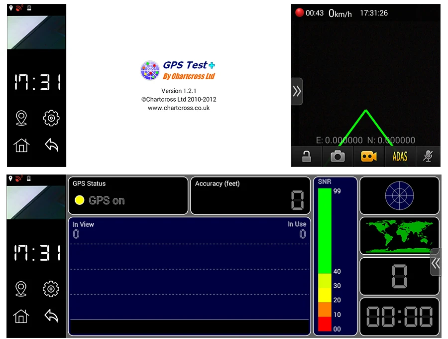Viewport: 448px width, 339px height.
Task: Tap SD card icon in bottom-left status bar
Action: pos(28,178)
